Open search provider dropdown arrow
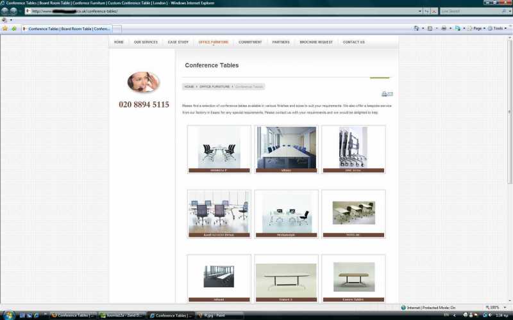 (x=509, y=11)
